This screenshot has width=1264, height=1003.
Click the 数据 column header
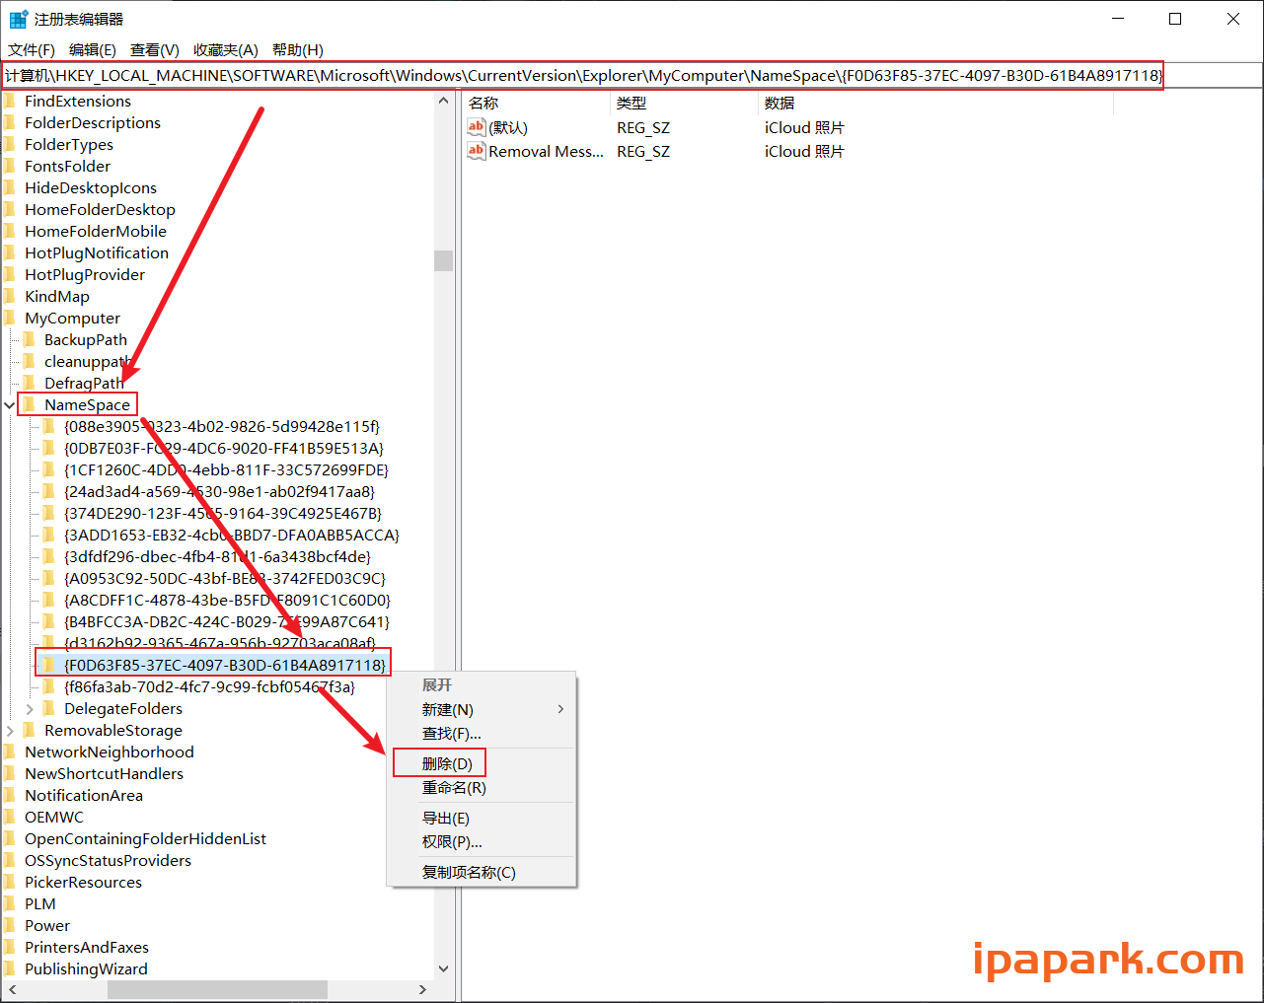coord(780,103)
